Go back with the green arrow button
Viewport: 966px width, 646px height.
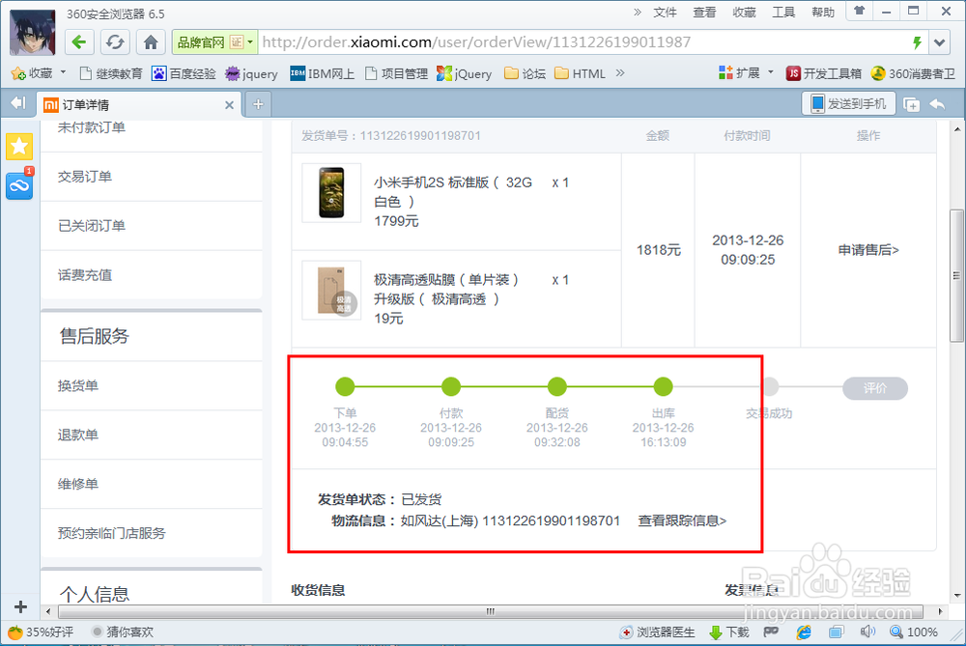tap(79, 42)
